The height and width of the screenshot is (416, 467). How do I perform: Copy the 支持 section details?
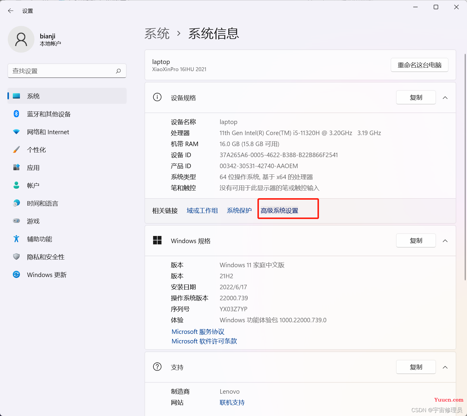[x=416, y=367]
